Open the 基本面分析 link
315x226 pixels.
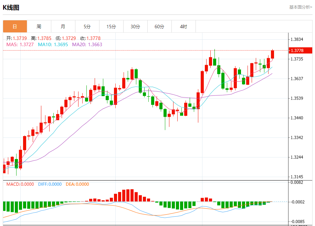301,7
